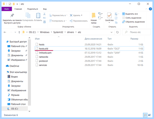
Task: Click System32 breadcrumb in address bar
Action: [x=58, y=32]
